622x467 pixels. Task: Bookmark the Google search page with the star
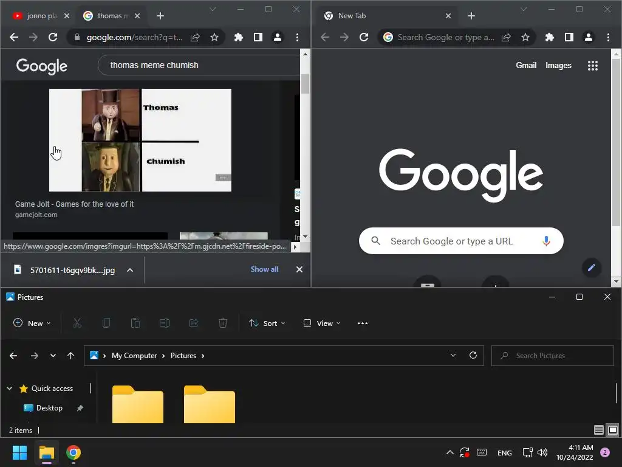[x=214, y=37]
